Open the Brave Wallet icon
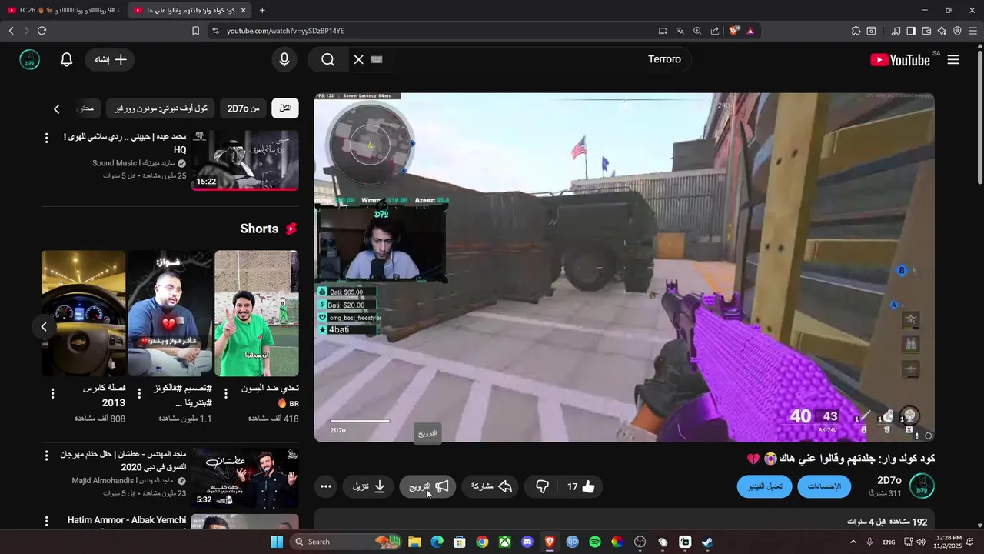The height and width of the screenshot is (554, 984). coord(926,31)
